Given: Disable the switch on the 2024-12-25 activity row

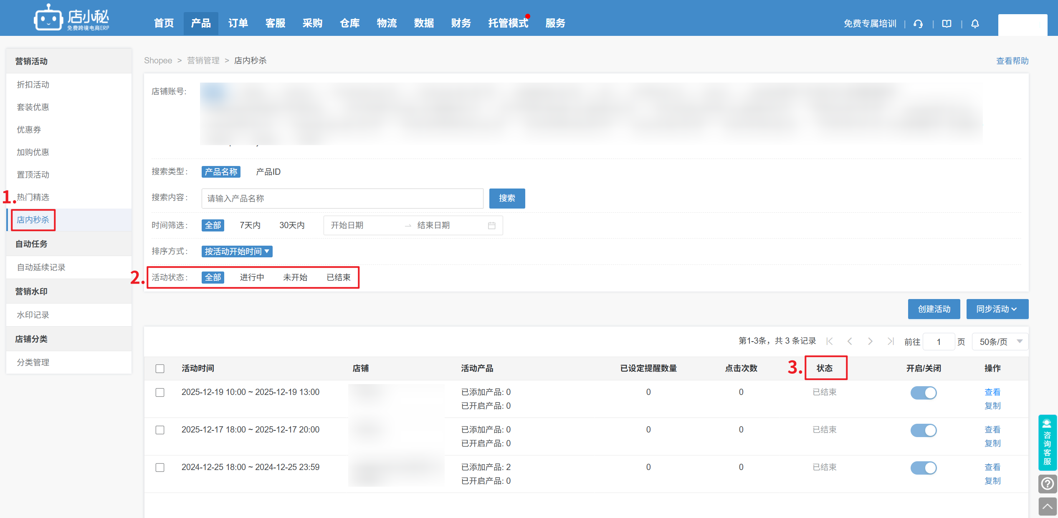Looking at the screenshot, I should [924, 468].
